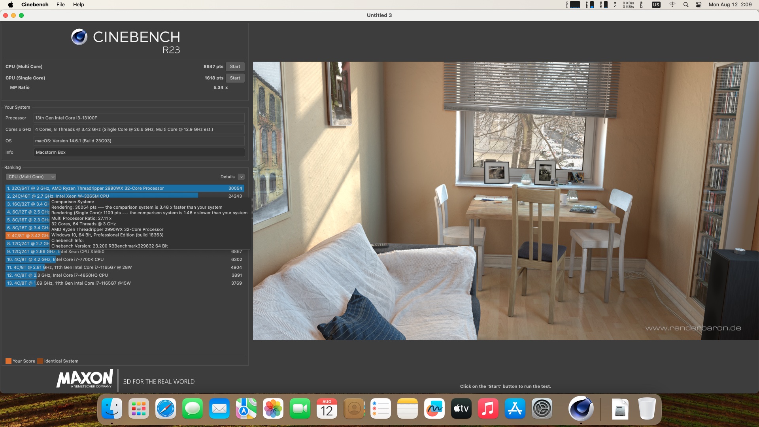Launch Apple TV from the Dock

(461, 408)
